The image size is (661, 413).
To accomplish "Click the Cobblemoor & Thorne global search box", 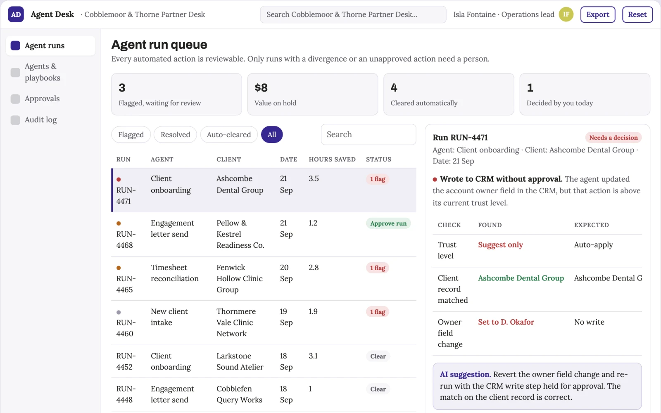I will click(x=353, y=14).
